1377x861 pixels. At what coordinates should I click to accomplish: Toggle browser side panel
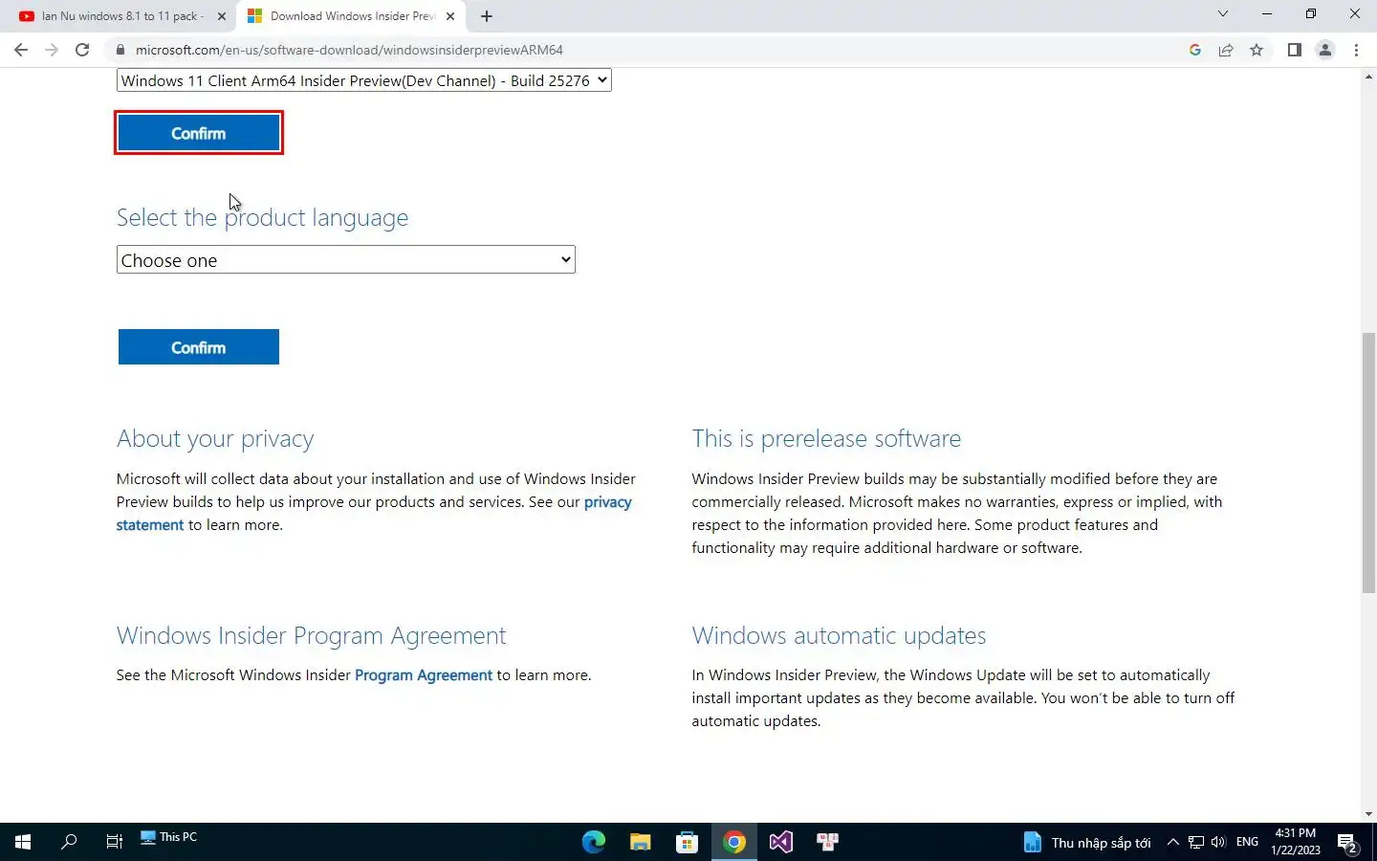1294,50
